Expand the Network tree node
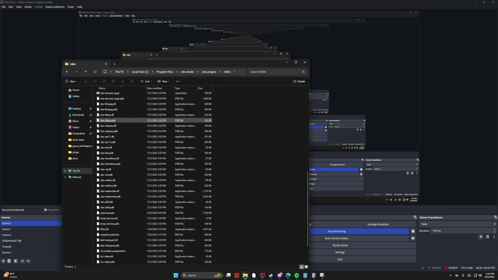The image size is (498, 280). pyautogui.click(x=65, y=177)
